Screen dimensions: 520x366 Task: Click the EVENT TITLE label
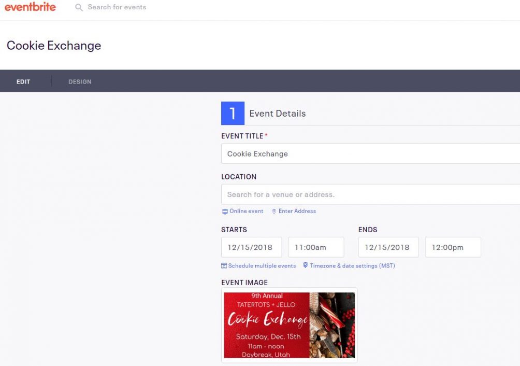tap(242, 136)
